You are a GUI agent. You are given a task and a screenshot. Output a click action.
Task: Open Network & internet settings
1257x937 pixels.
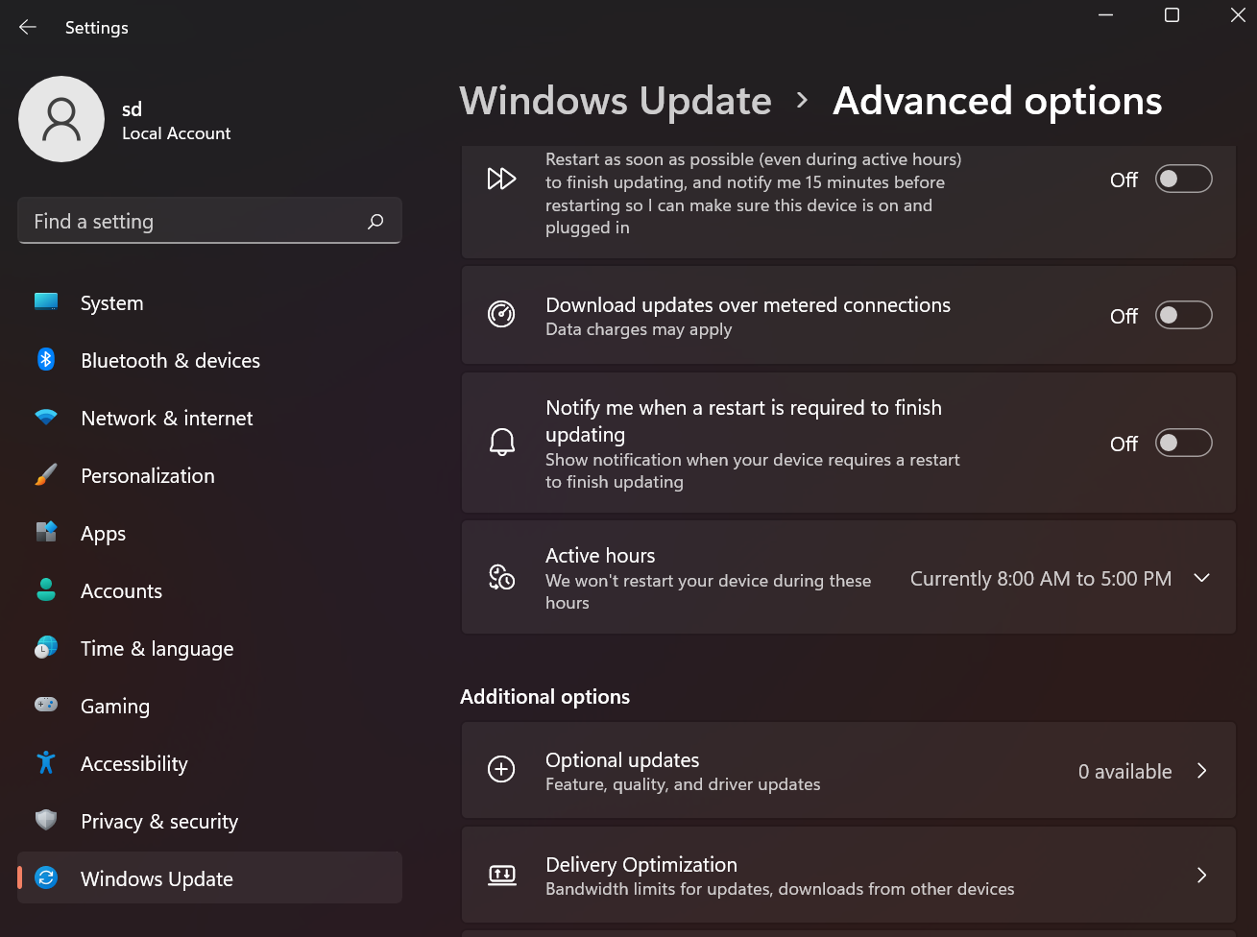click(x=209, y=418)
